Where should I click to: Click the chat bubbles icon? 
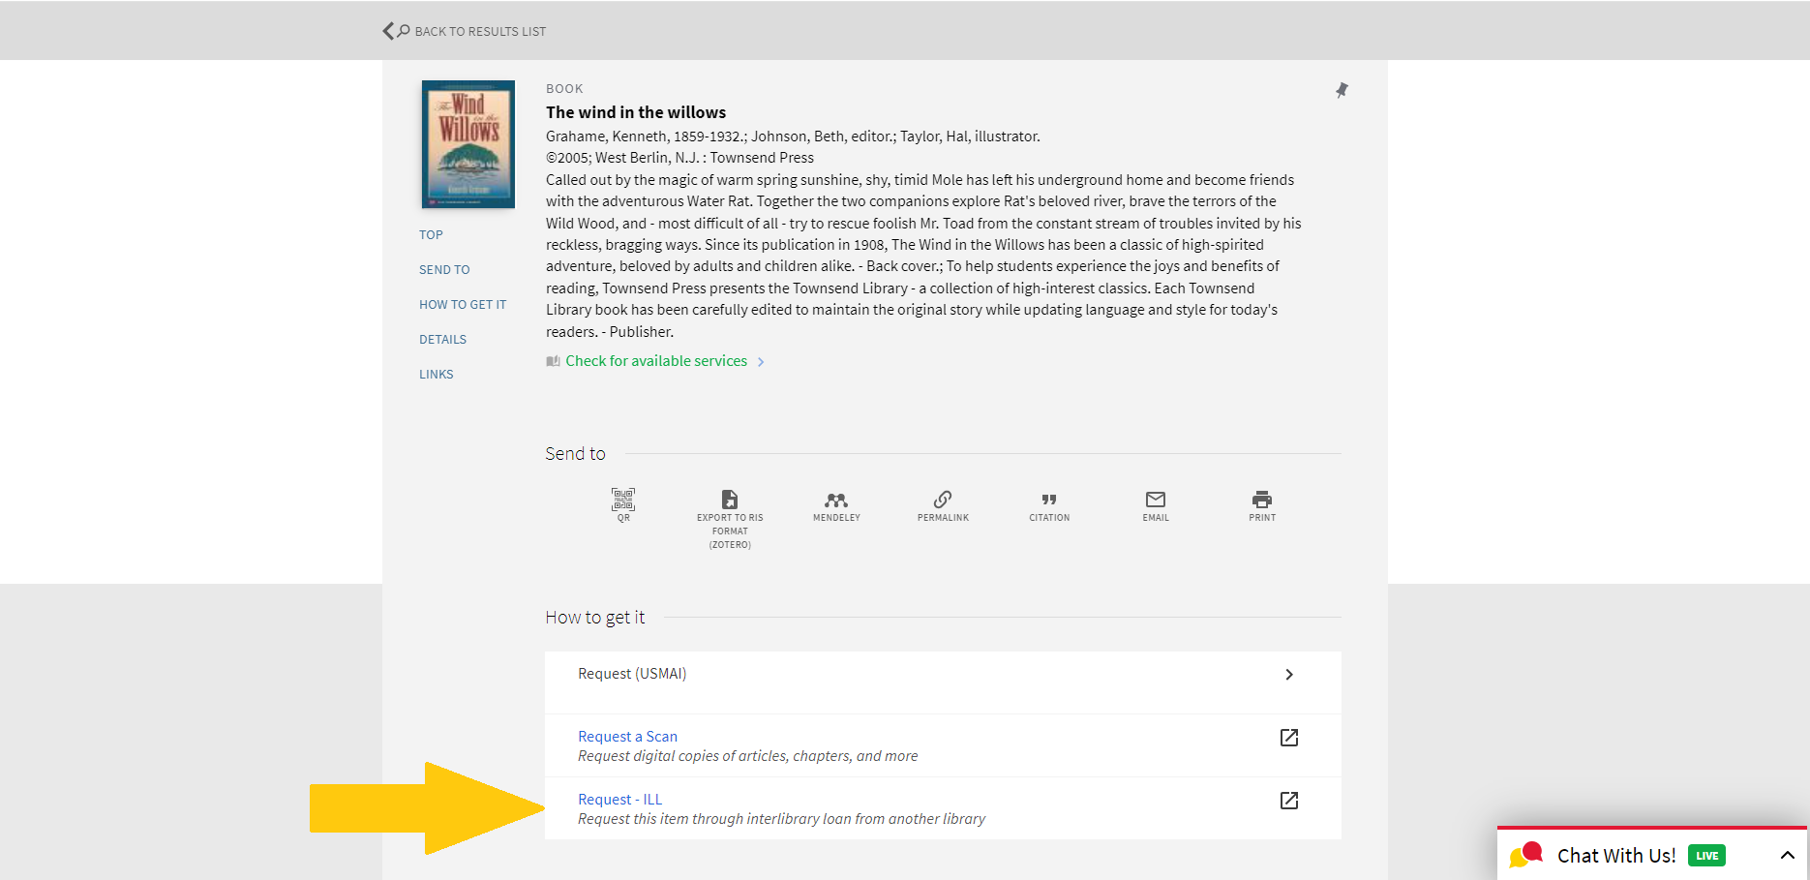click(x=1525, y=855)
